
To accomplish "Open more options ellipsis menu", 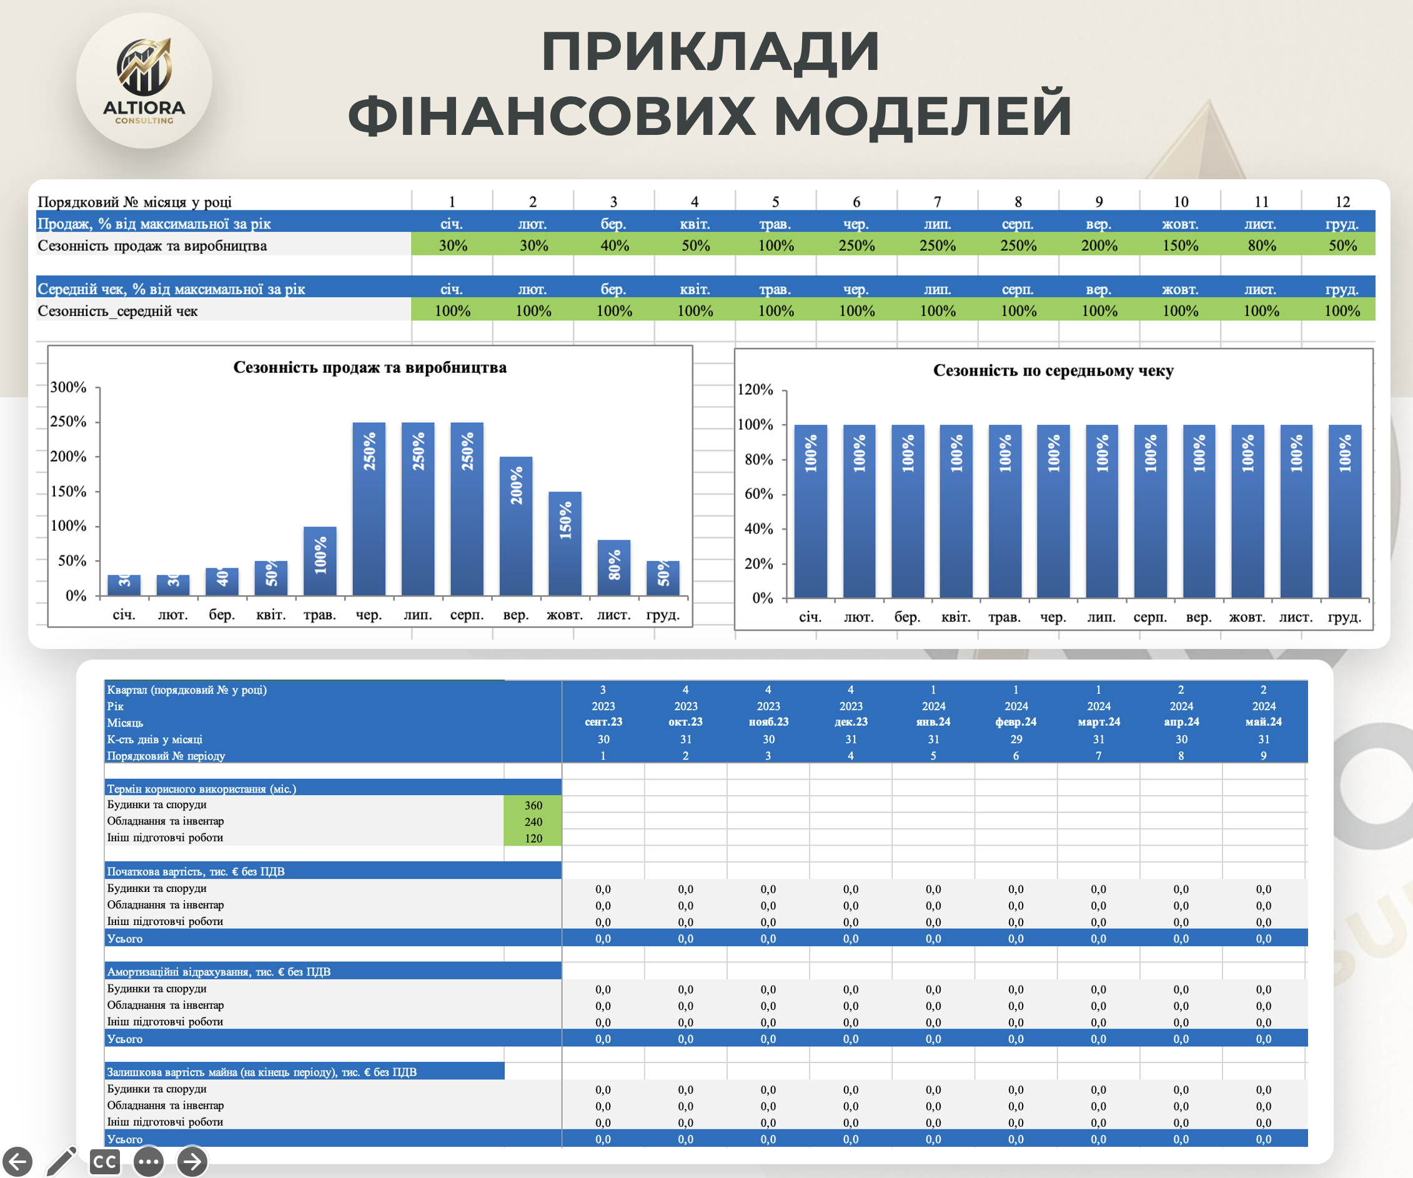I will [149, 1162].
